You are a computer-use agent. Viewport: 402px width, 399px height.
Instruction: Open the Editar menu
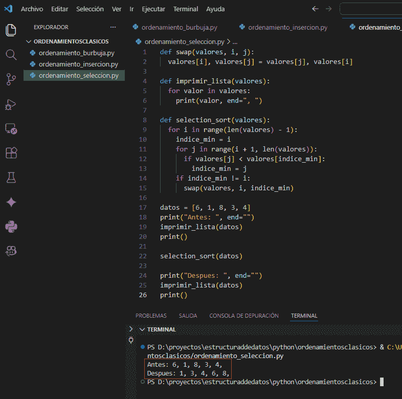(x=60, y=9)
